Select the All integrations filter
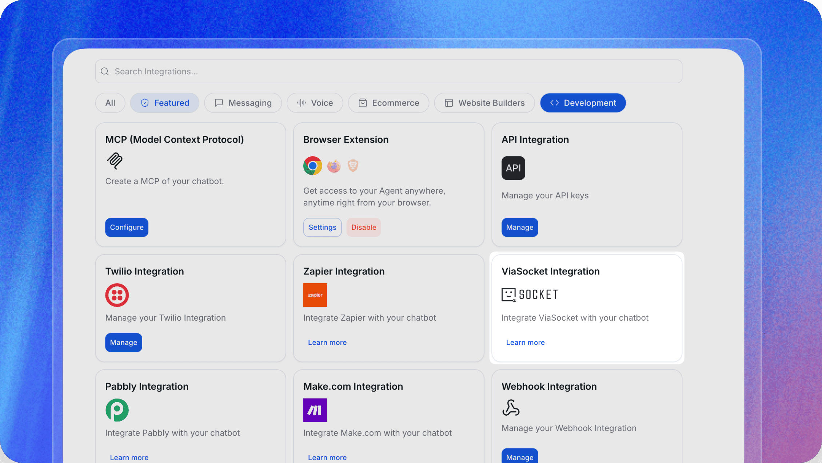822x463 pixels. point(110,103)
